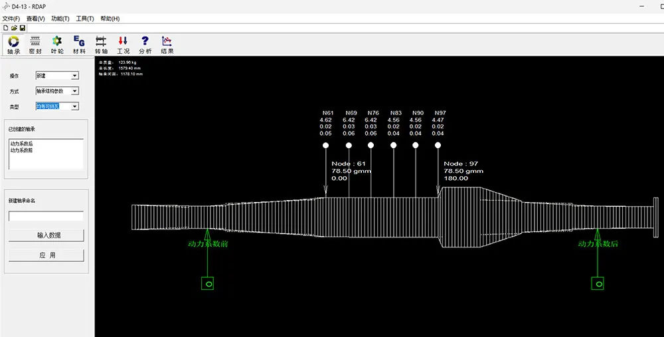Viewport: 664px width, 337px height.
Task: Click the green 动力系数后 label
Action: coord(598,244)
